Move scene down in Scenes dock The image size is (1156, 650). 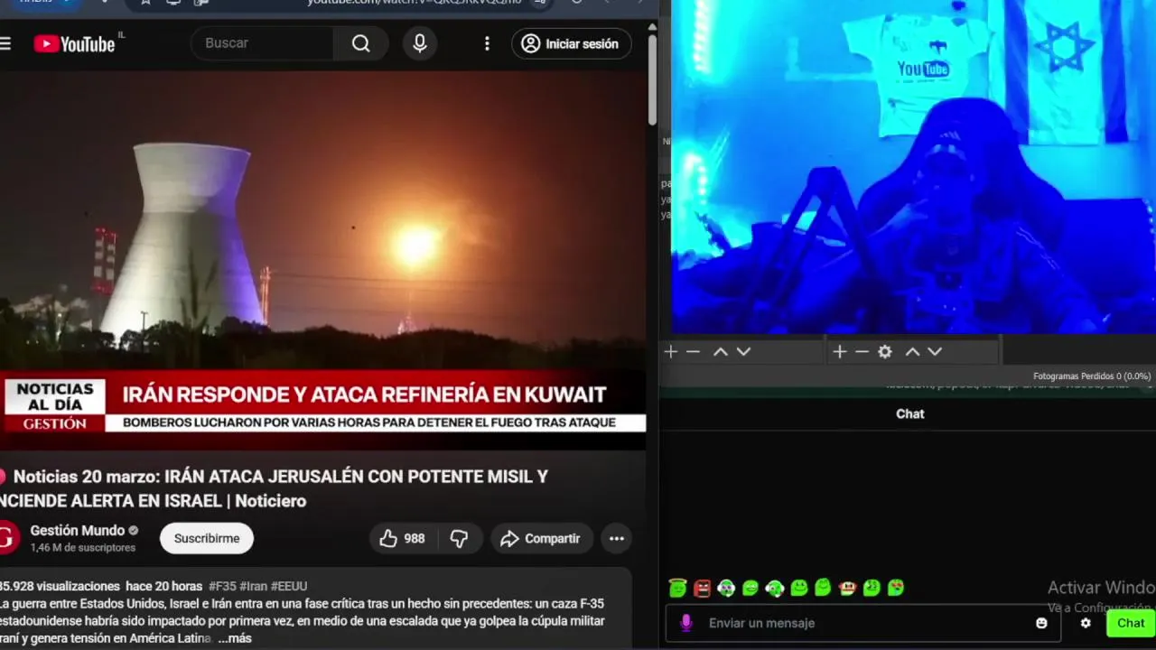743,351
